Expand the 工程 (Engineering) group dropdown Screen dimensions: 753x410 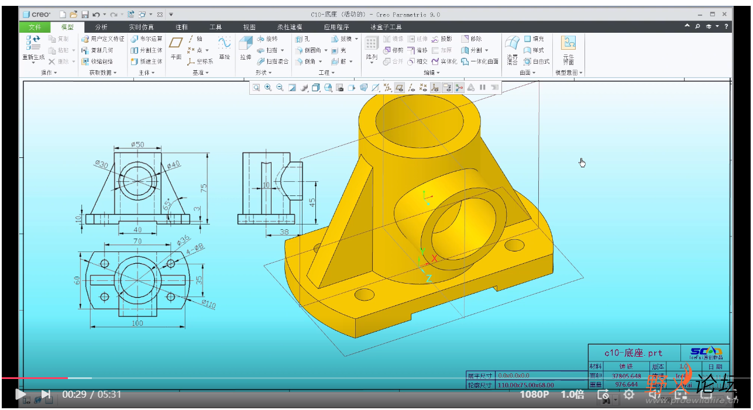click(x=326, y=73)
